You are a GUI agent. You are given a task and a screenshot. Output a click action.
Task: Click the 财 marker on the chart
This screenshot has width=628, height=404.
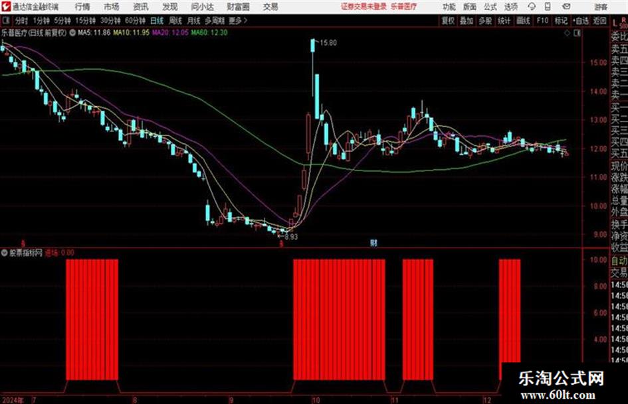click(373, 242)
